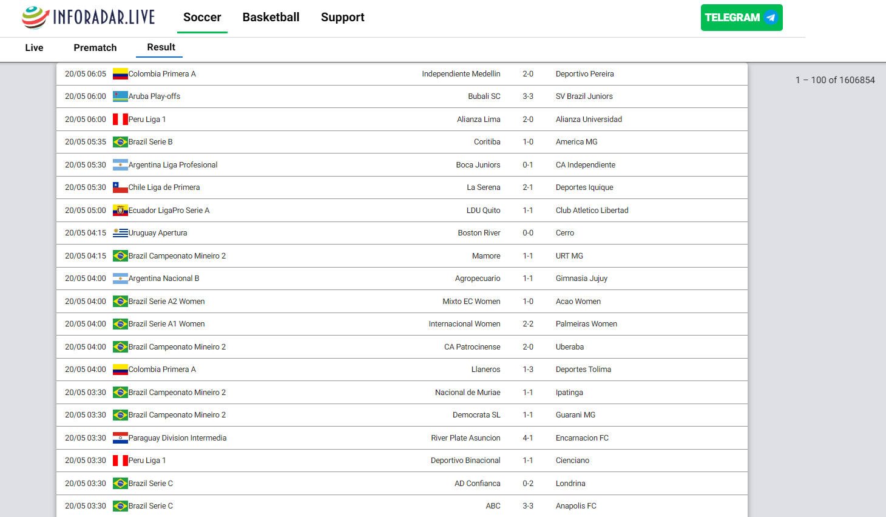
Task: Click the Colombia flag on the Independiente Medellin row
Action: point(120,74)
